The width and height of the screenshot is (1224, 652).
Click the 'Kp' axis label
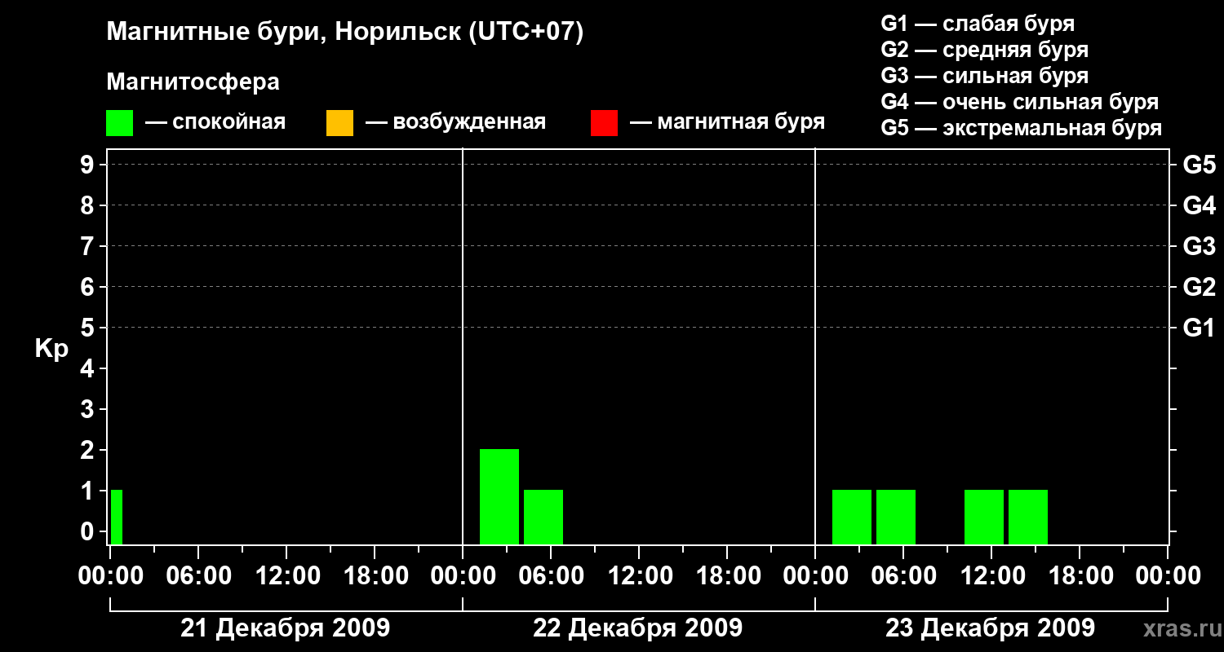pyautogui.click(x=52, y=349)
